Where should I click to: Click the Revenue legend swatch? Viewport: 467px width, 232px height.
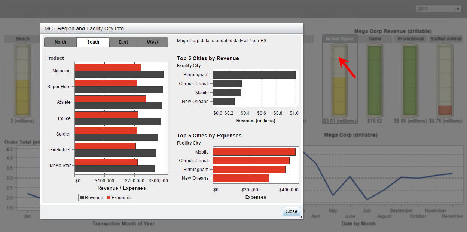coord(82,198)
